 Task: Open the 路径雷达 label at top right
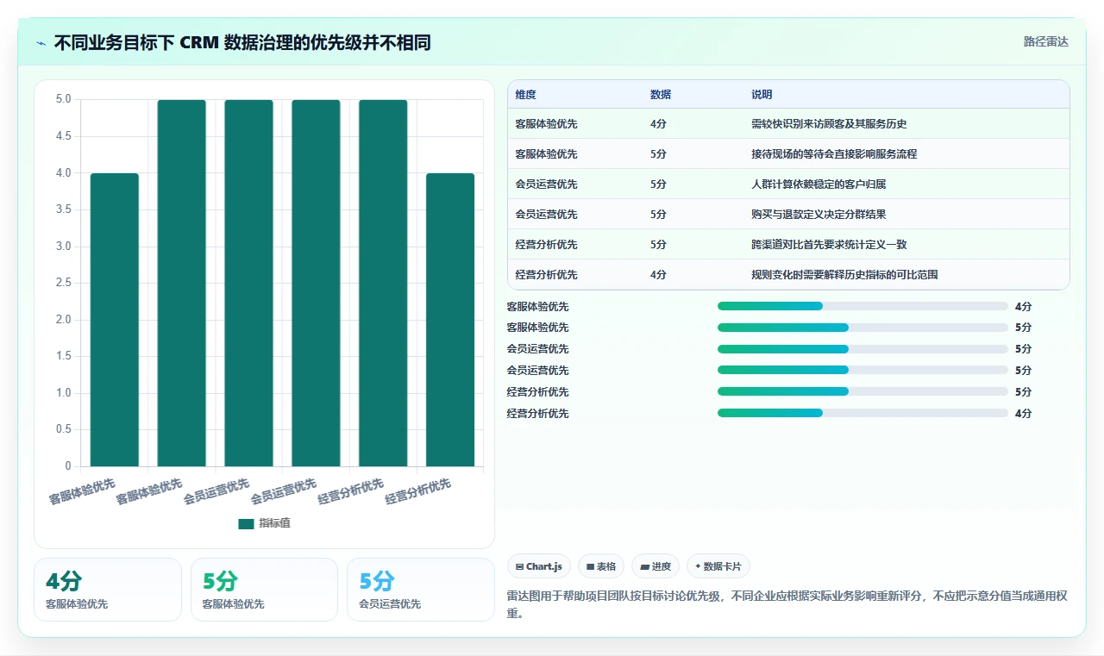pos(1045,41)
